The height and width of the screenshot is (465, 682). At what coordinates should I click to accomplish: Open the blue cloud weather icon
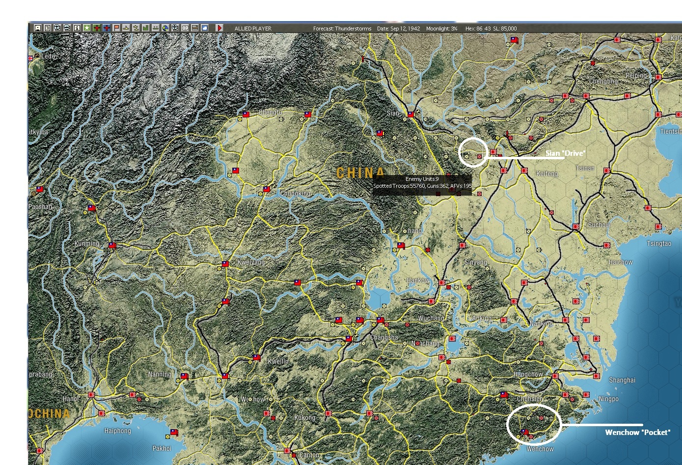click(x=205, y=28)
